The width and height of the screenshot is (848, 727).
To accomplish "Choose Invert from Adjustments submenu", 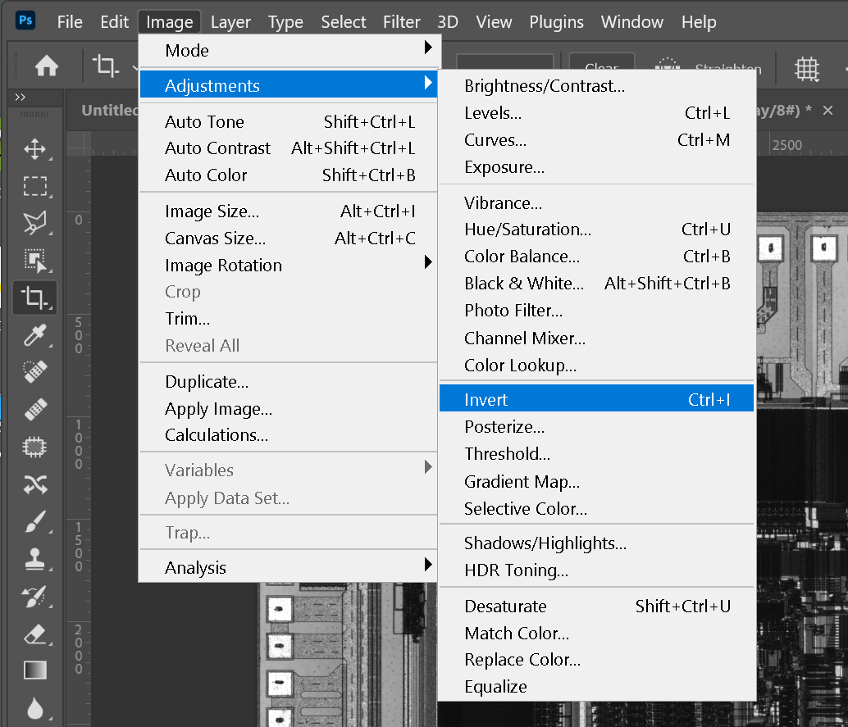I will pyautogui.click(x=596, y=399).
